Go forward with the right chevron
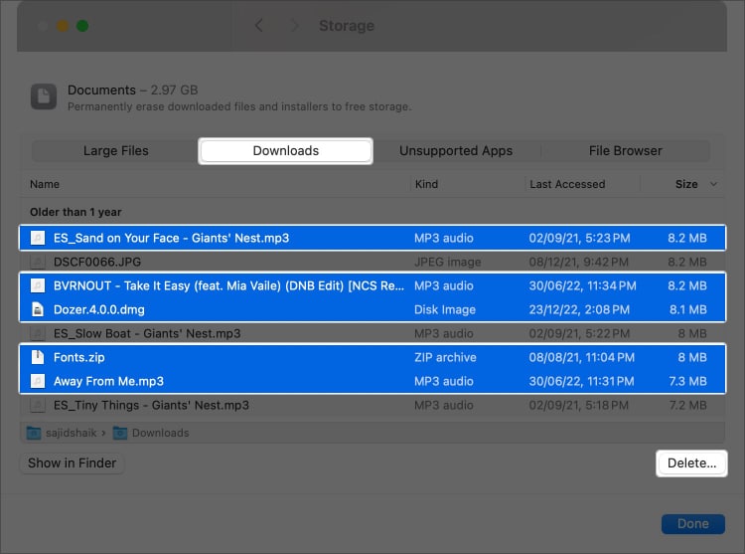The width and height of the screenshot is (745, 554). click(x=295, y=25)
